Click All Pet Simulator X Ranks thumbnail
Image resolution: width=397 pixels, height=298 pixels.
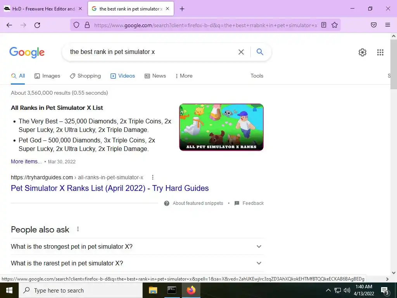click(x=221, y=127)
